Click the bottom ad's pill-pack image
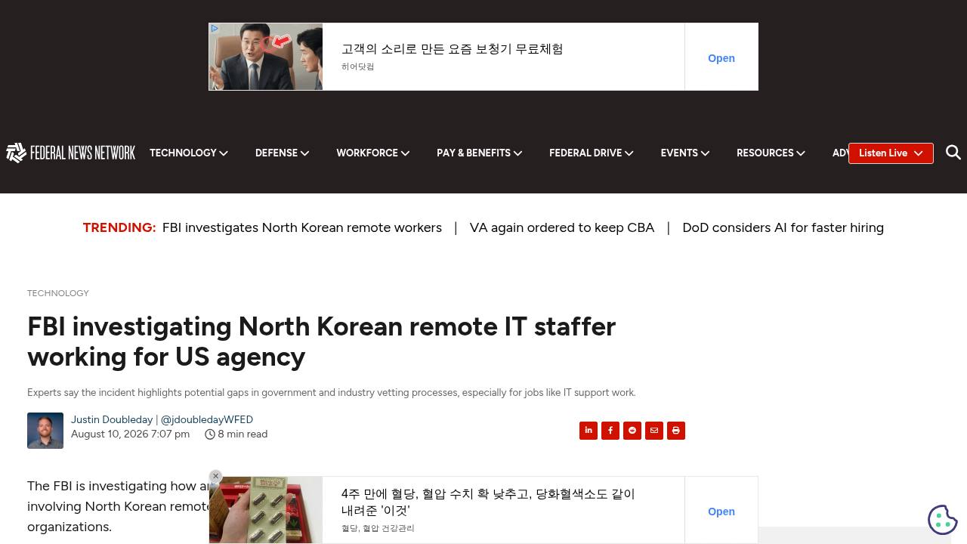Screen dimensions: 967x544 pyautogui.click(x=266, y=510)
